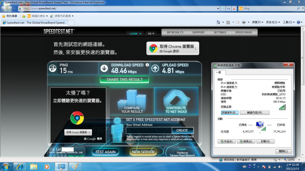305x171 pixels.
Task: Open the home button dropdown arrow
Action: tap(223, 22)
